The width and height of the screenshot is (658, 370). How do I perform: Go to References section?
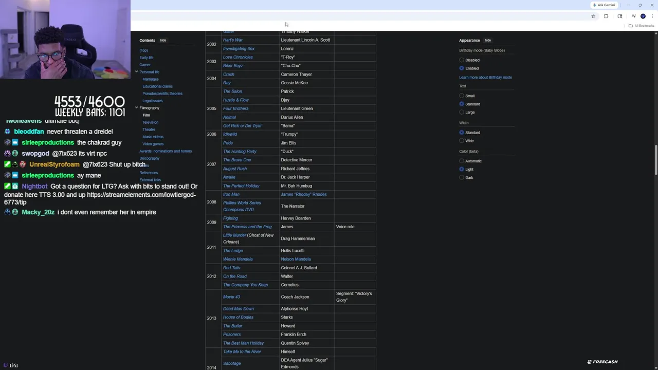click(149, 173)
